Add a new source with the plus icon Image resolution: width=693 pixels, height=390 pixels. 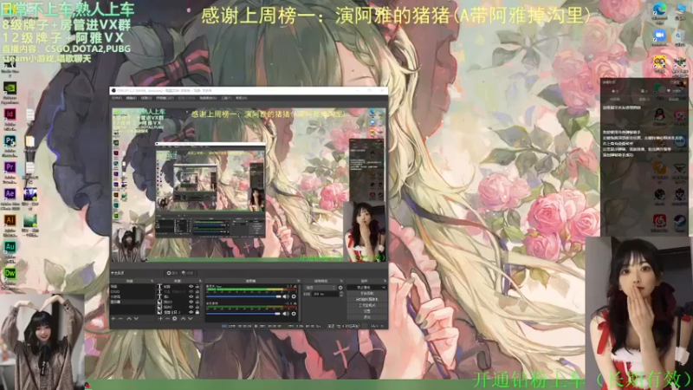(x=161, y=318)
